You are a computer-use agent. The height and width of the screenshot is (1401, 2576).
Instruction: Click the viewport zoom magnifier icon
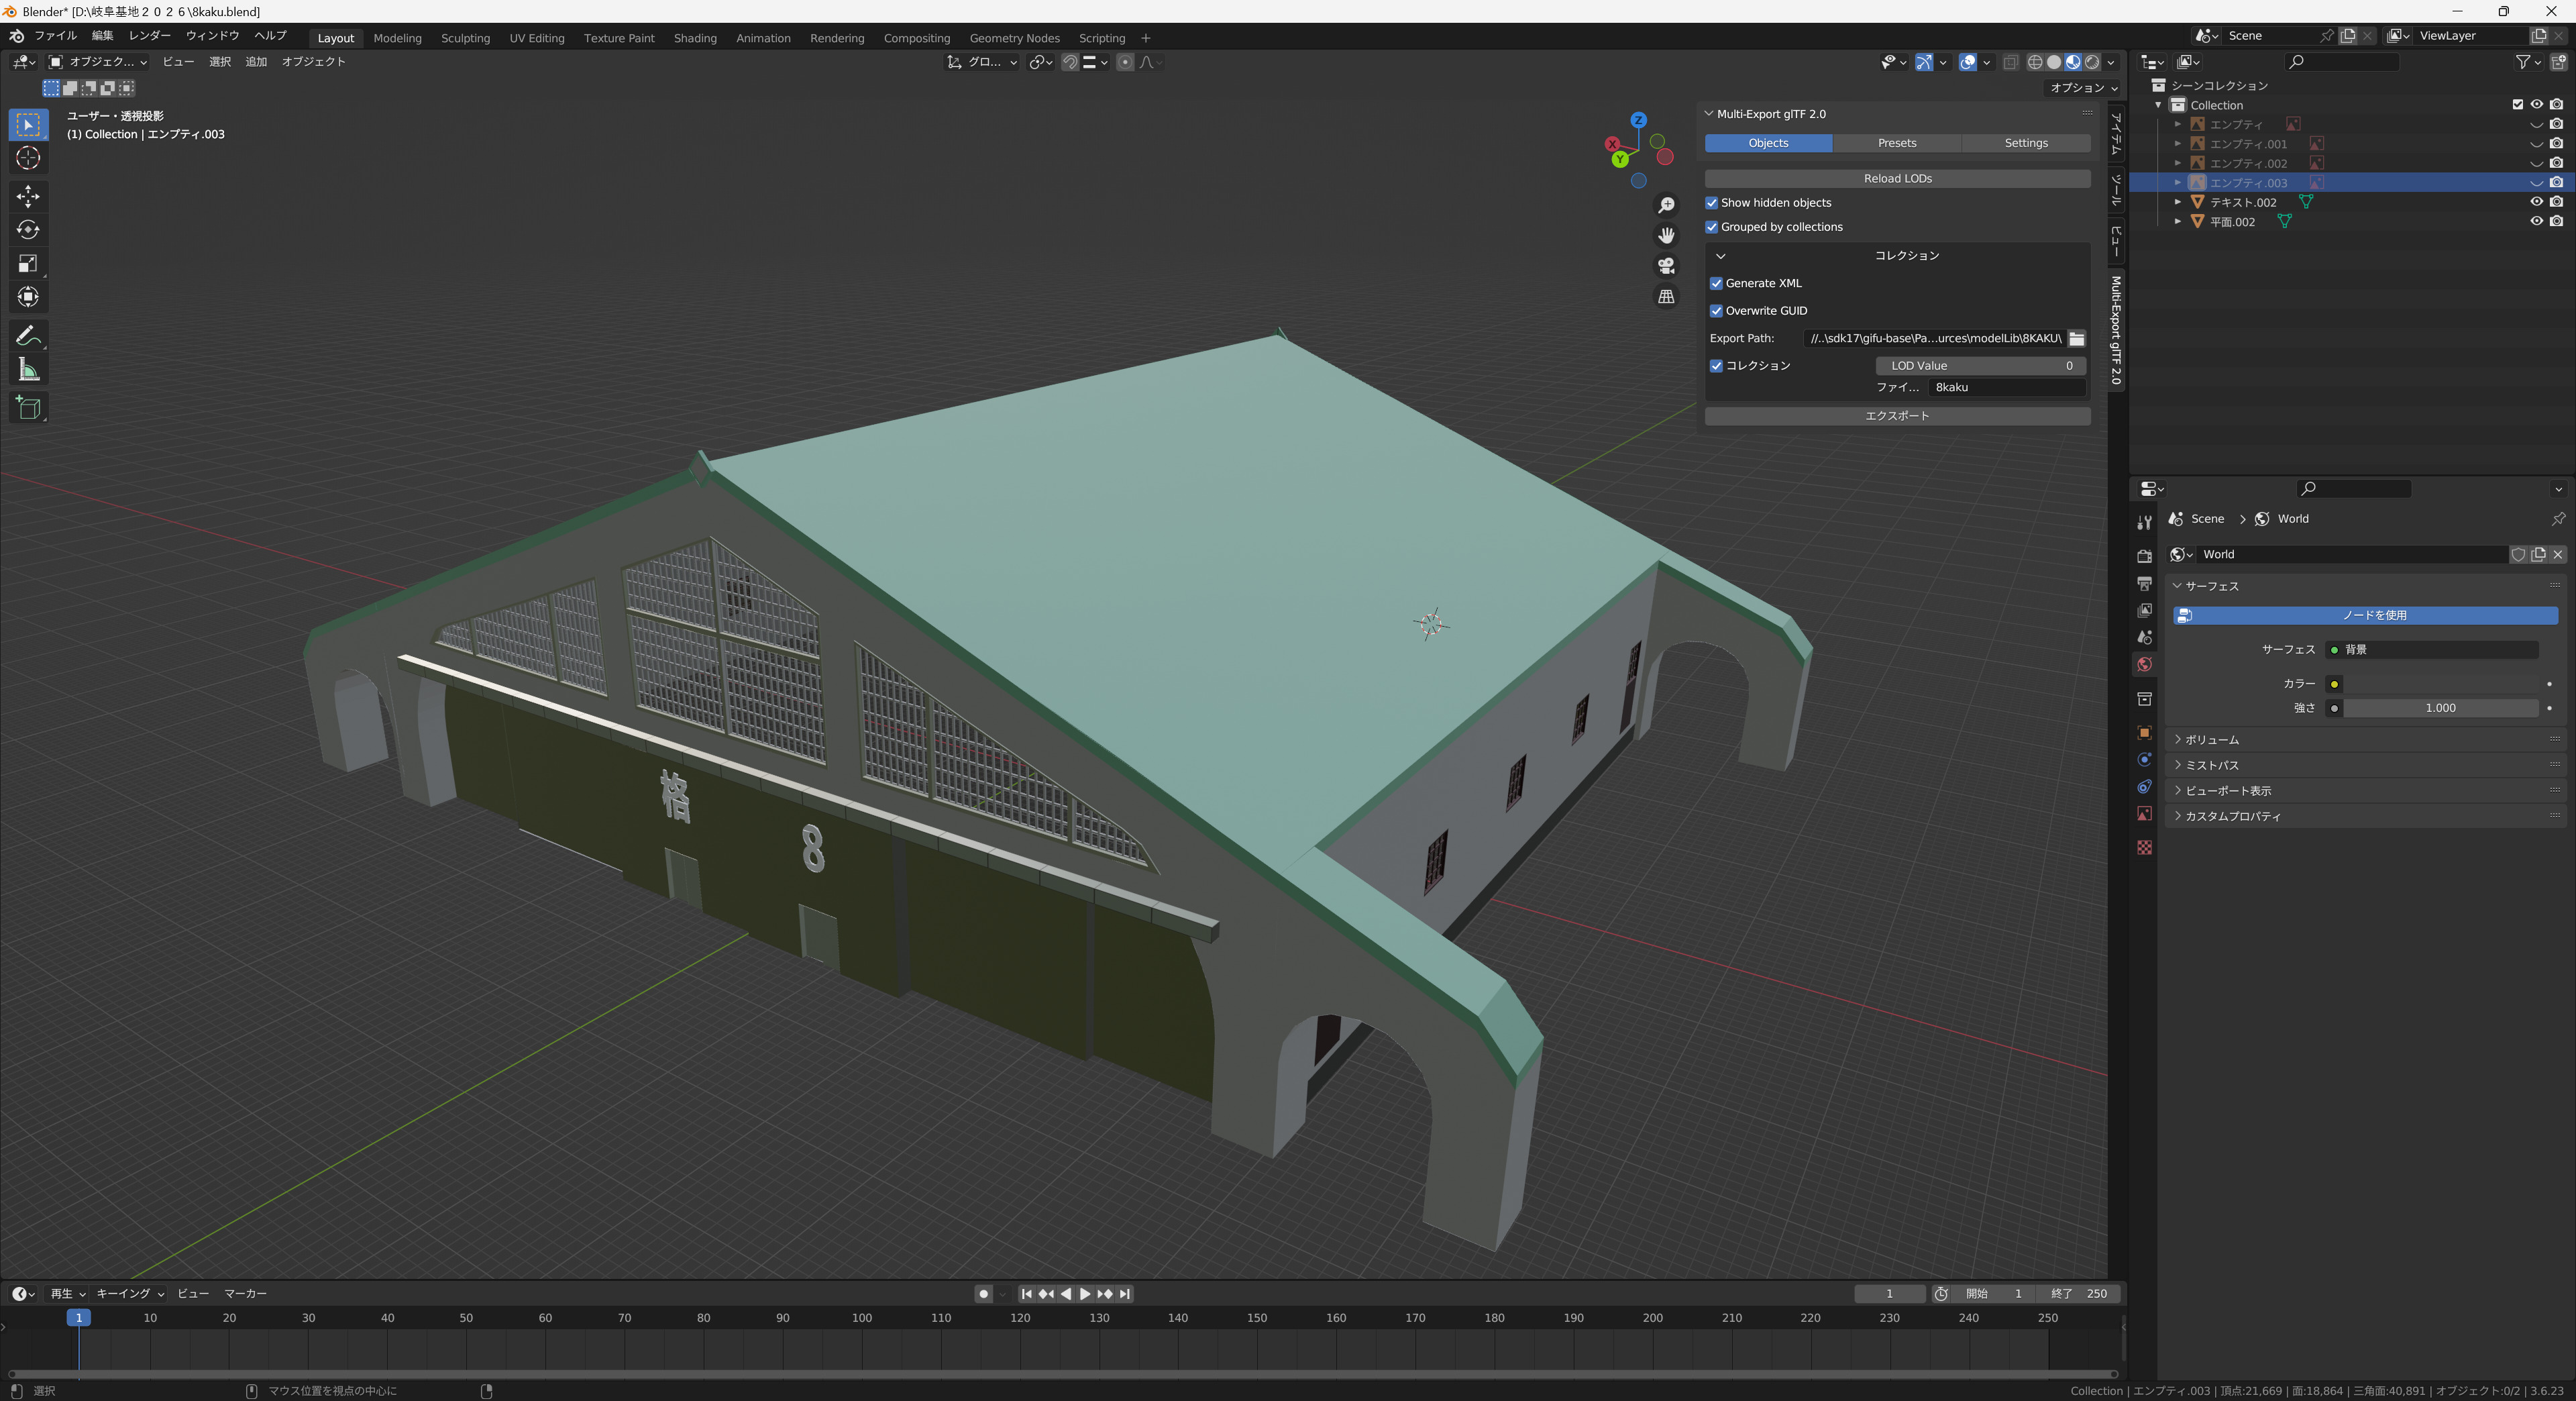pos(1666,205)
